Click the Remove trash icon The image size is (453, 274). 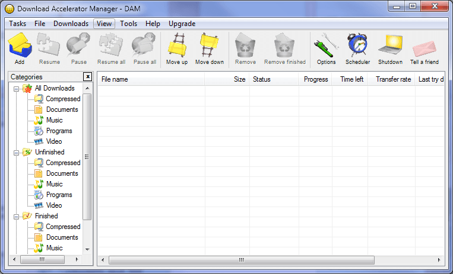coord(245,45)
